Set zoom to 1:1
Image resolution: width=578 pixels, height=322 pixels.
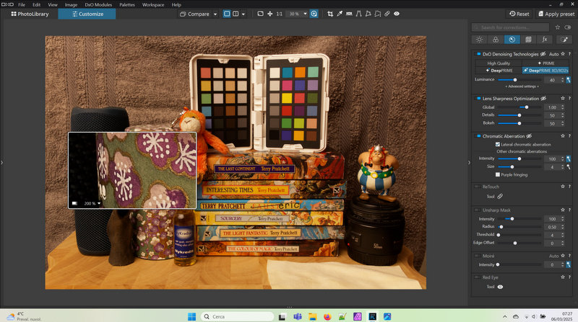(280, 14)
